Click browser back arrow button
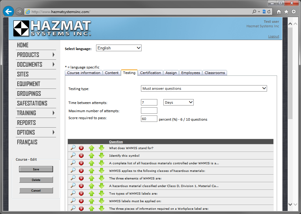 point(8,12)
